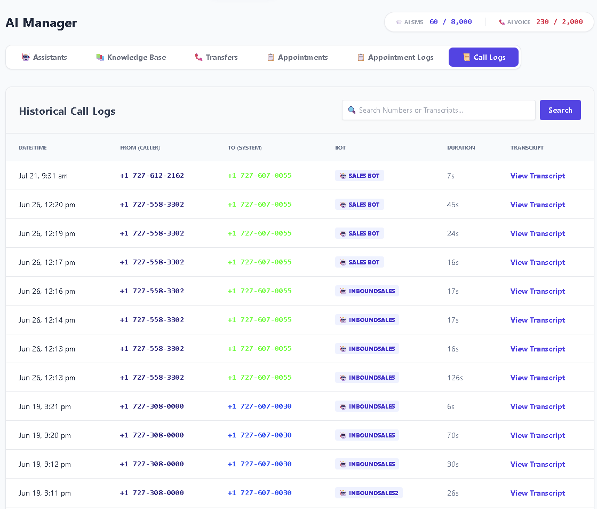View Transcript for Jun 26, 12:19 pm call

coord(538,233)
